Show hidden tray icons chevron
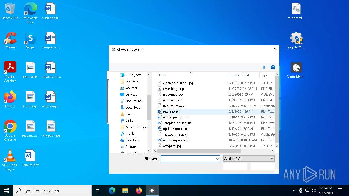Image resolution: width=349 pixels, height=196 pixels. 294,191
